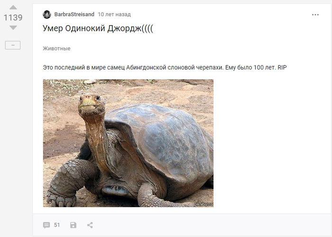
Task: Upvote the post with the up arrow
Action: coord(13,8)
